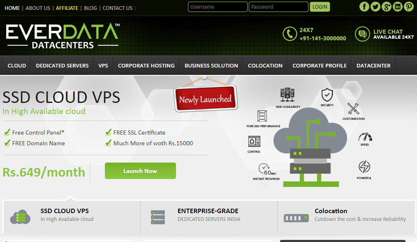The image size is (417, 242).
Task: Select the SSD CLOUD VPS slide tab
Action: point(72,217)
